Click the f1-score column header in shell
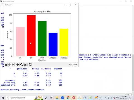The height and width of the screenshot is (100, 134). pyautogui.click(x=46, y=69)
